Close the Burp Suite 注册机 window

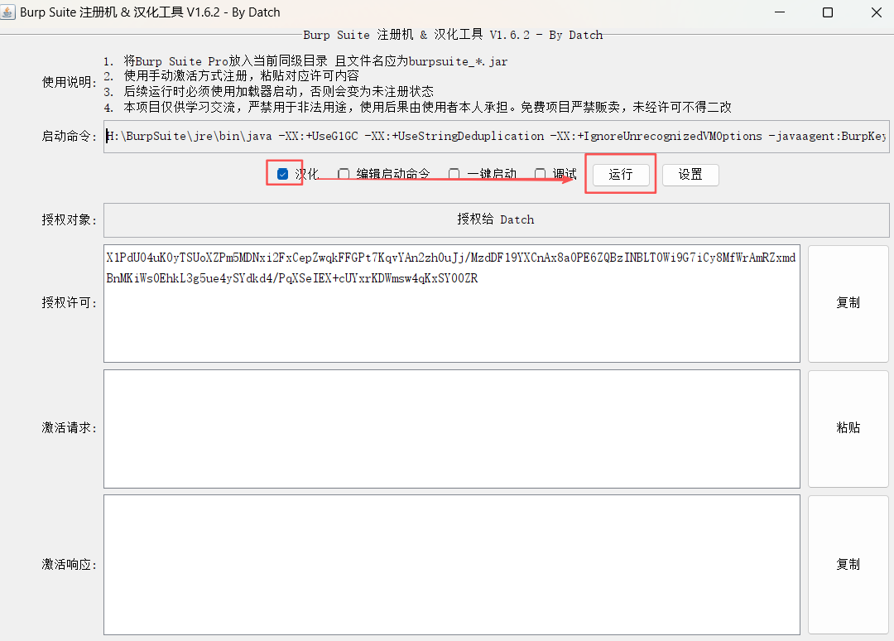877,12
